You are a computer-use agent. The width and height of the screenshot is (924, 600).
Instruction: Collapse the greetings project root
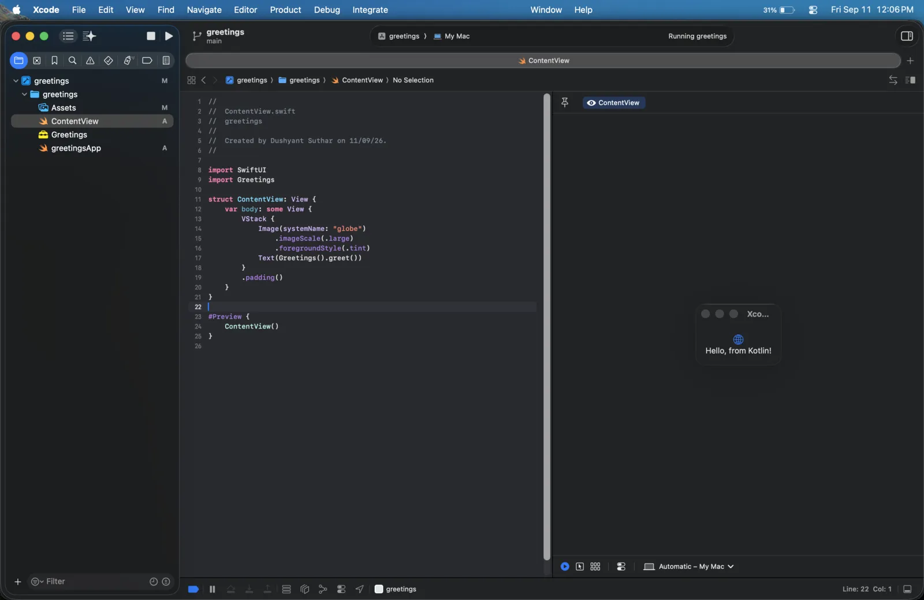(x=16, y=81)
